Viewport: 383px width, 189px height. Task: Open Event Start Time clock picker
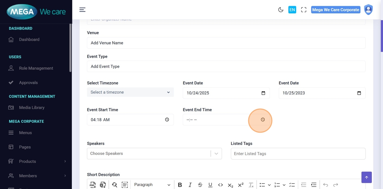click(x=167, y=120)
